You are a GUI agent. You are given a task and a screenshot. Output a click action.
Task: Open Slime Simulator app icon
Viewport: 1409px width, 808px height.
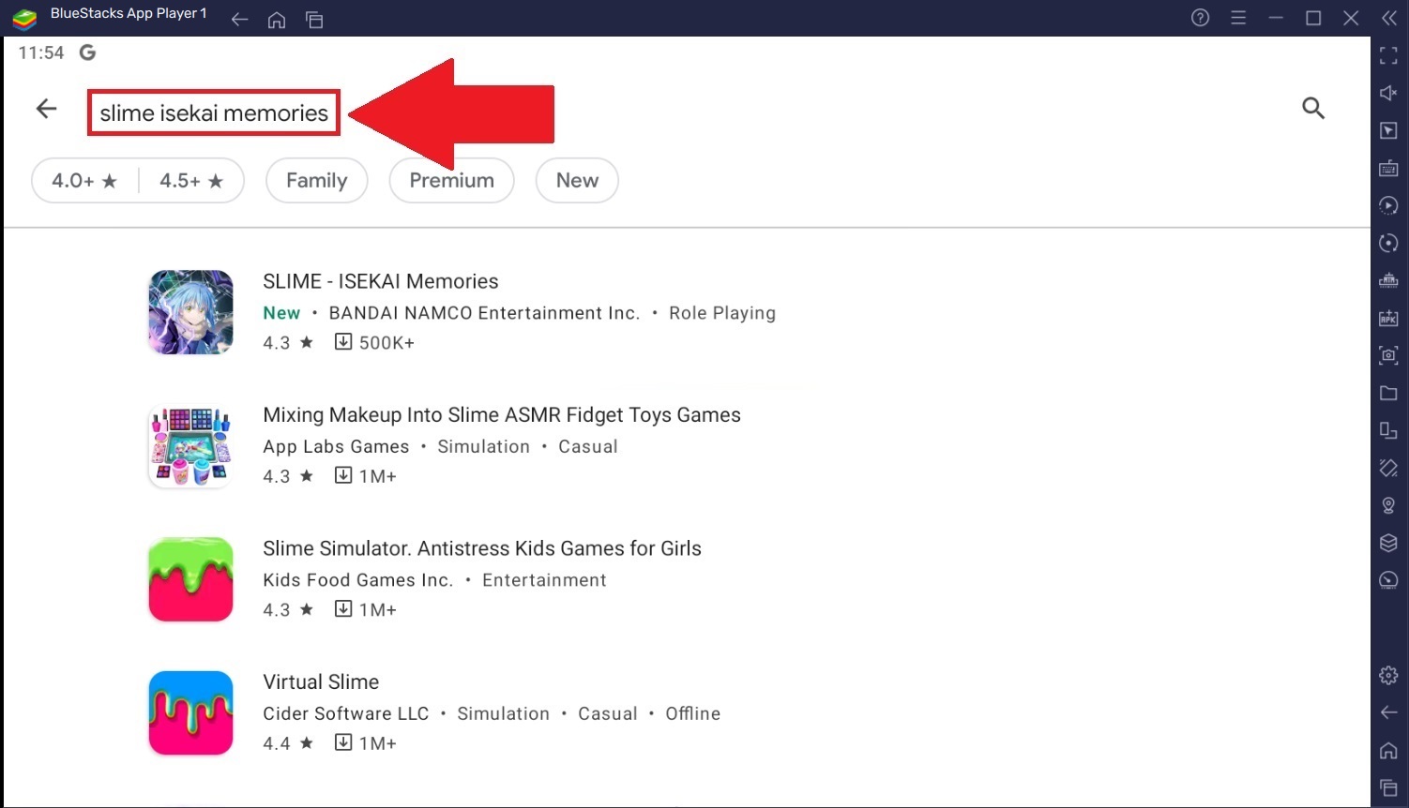[190, 579]
